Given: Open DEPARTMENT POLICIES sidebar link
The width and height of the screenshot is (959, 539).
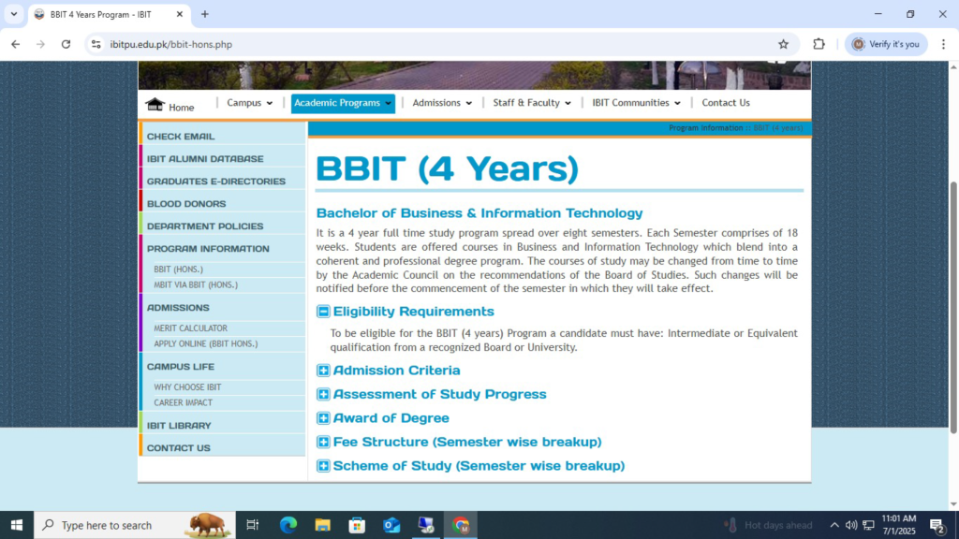Looking at the screenshot, I should (205, 226).
